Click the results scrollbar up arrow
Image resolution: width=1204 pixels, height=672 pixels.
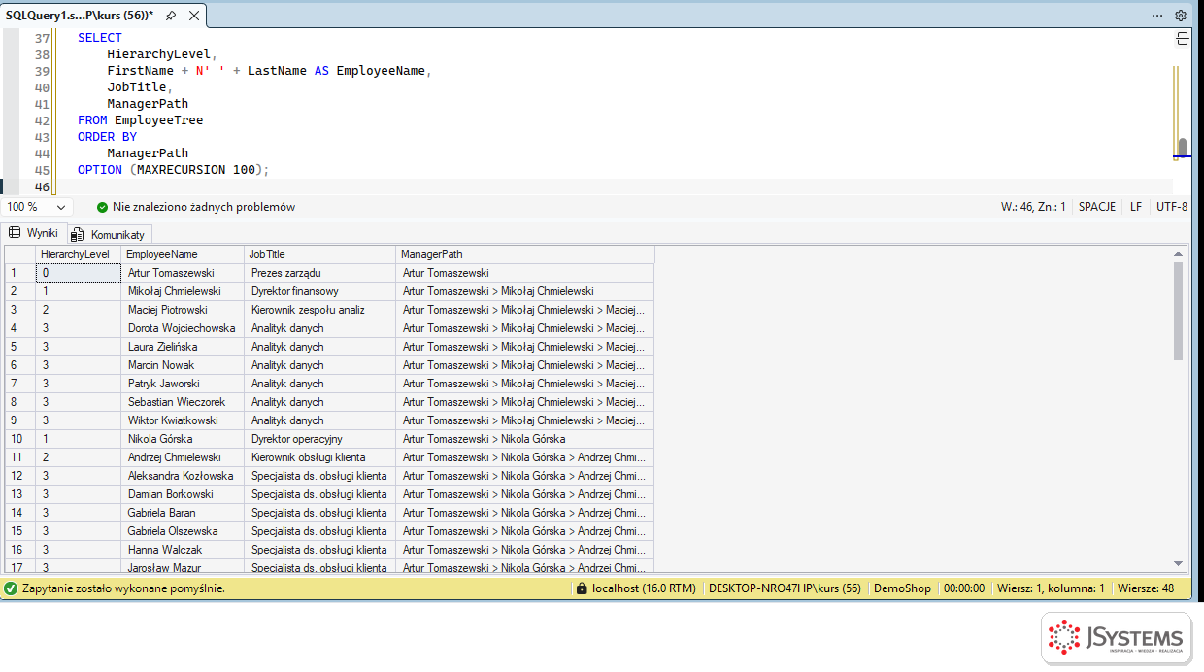pyautogui.click(x=1179, y=253)
